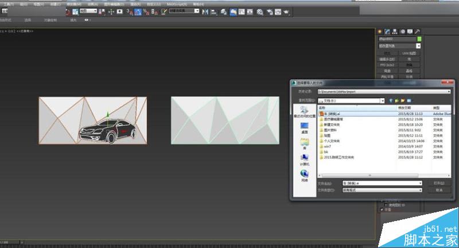Click the Network shortcut in dialog sidebar
Image resolution: width=459 pixels, height=248 pixels.
[304, 175]
